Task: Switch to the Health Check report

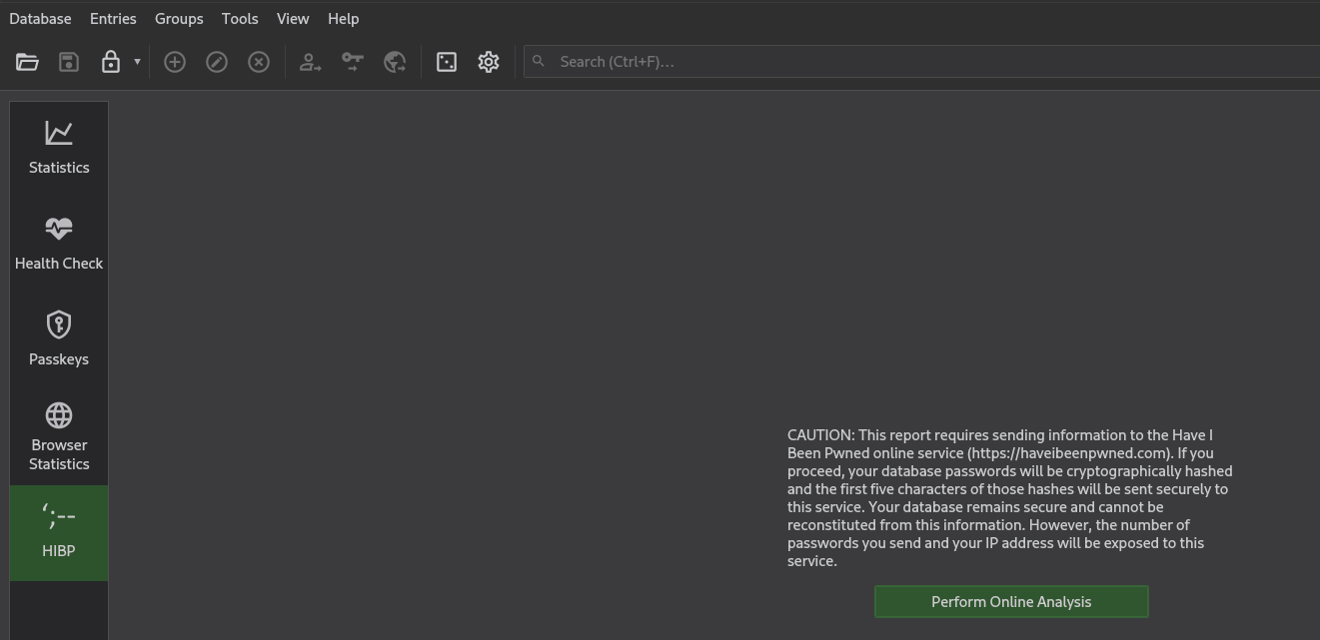Action: click(59, 245)
